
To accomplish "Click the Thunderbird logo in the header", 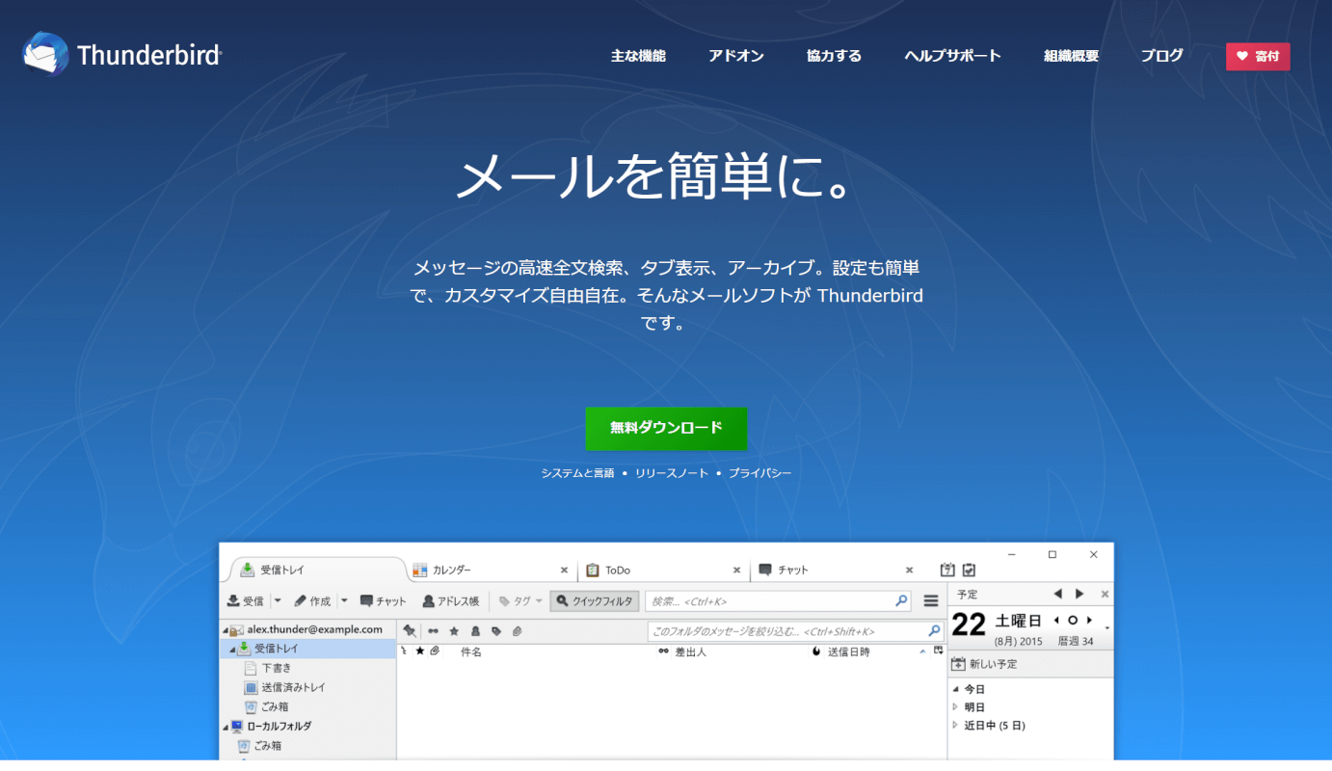I will 121,55.
